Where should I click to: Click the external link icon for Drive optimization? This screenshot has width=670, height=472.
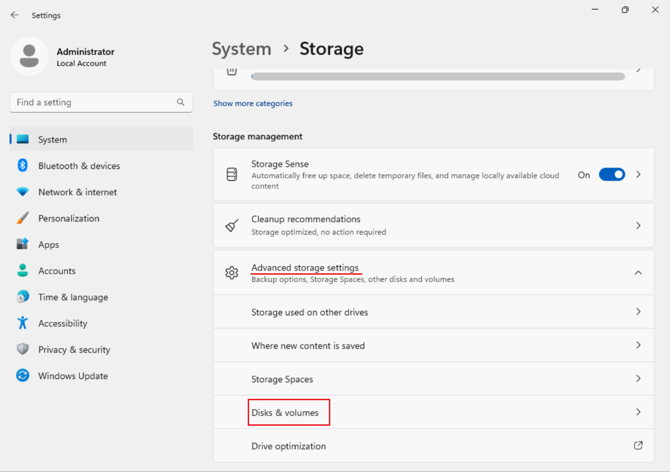coord(638,446)
